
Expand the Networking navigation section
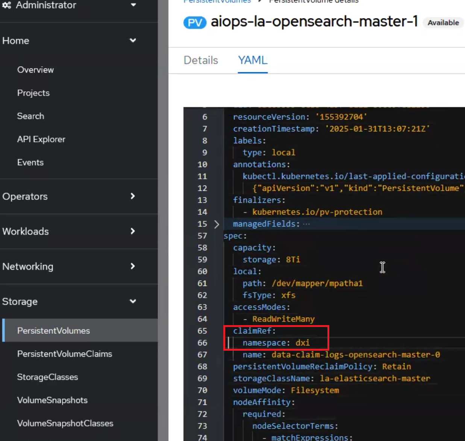coord(132,266)
